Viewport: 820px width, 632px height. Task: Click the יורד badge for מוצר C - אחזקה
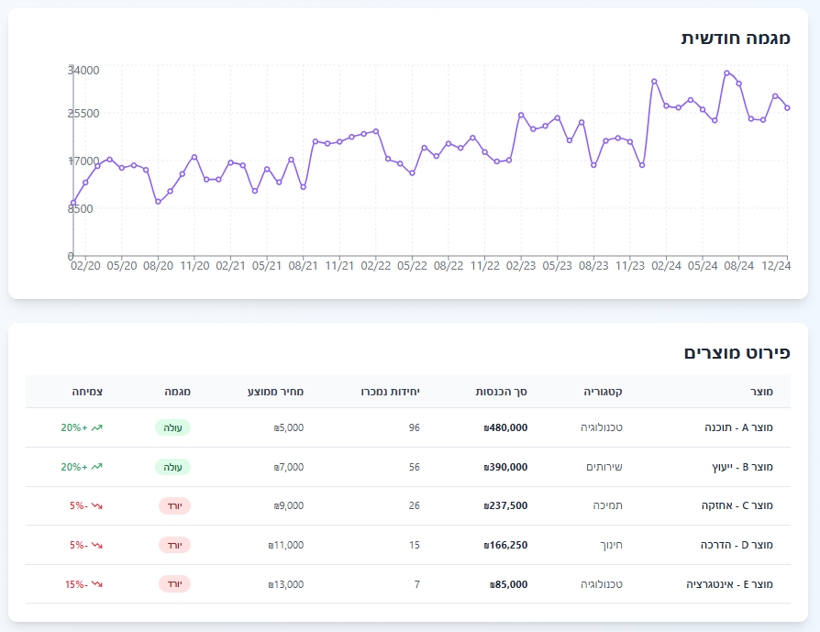click(x=172, y=506)
